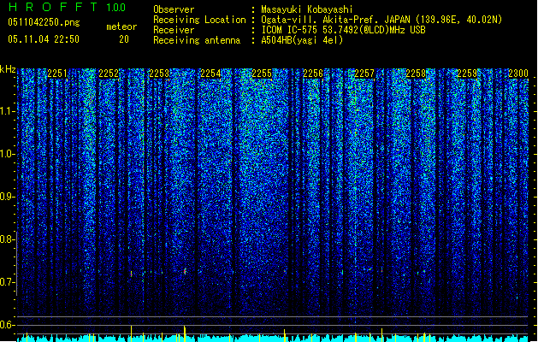Click the 1.1 kHz axis tick label
Screen dimensions: 538x342
coord(8,111)
